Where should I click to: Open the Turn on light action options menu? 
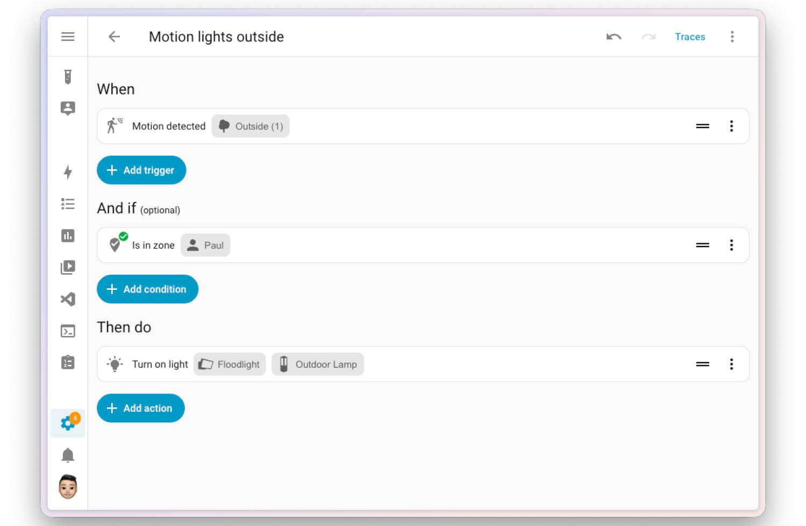tap(731, 364)
